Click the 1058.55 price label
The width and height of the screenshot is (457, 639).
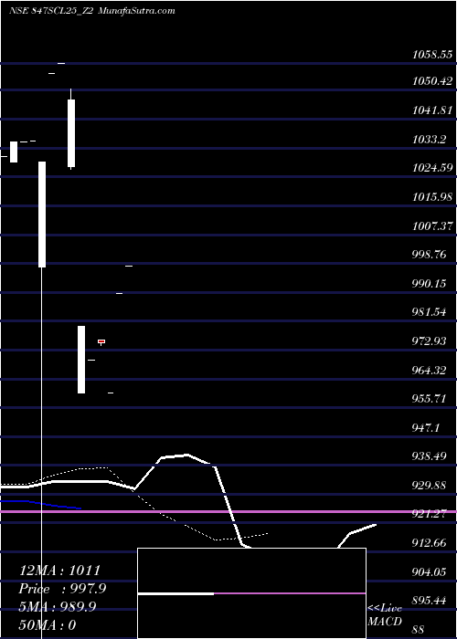pos(432,55)
